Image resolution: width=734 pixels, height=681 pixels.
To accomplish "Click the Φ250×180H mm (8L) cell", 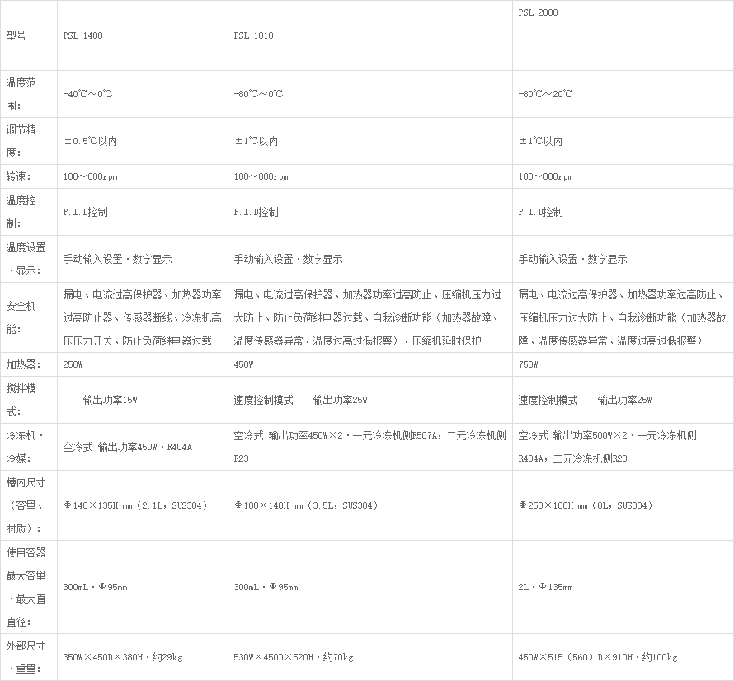I will tap(586, 505).
